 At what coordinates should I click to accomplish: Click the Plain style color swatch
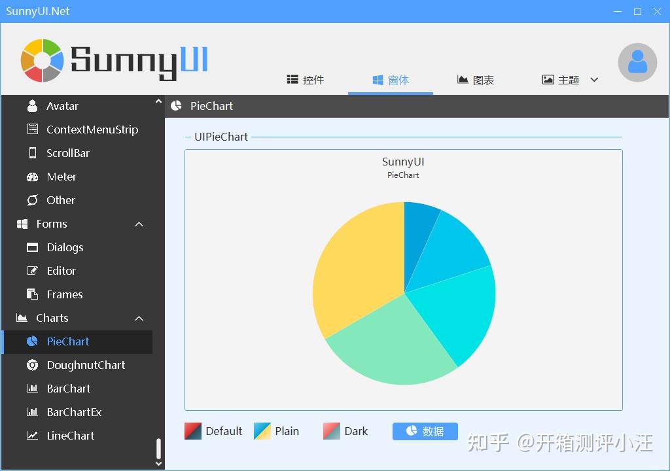coord(262,431)
